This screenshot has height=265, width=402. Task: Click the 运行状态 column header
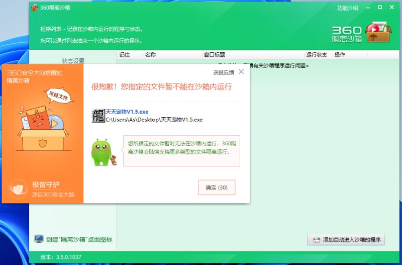click(317, 55)
